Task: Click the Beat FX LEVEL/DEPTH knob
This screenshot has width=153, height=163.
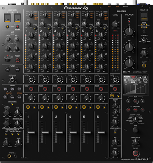Action: [x=136, y=141]
